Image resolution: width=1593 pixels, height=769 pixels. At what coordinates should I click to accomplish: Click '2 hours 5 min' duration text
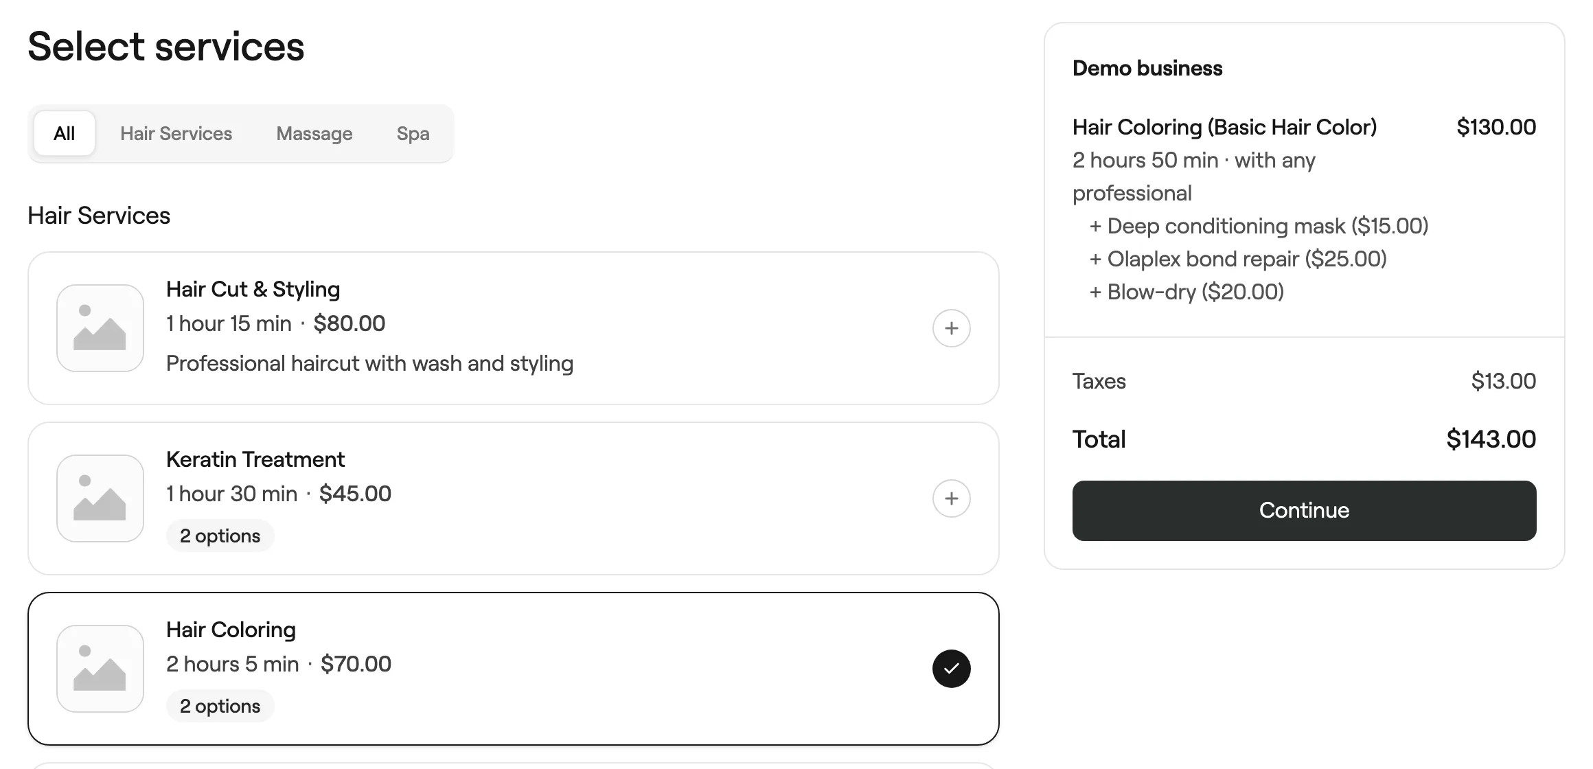pos(232,664)
